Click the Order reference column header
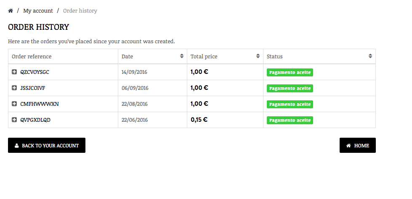This screenshot has width=412, height=199. click(32, 56)
